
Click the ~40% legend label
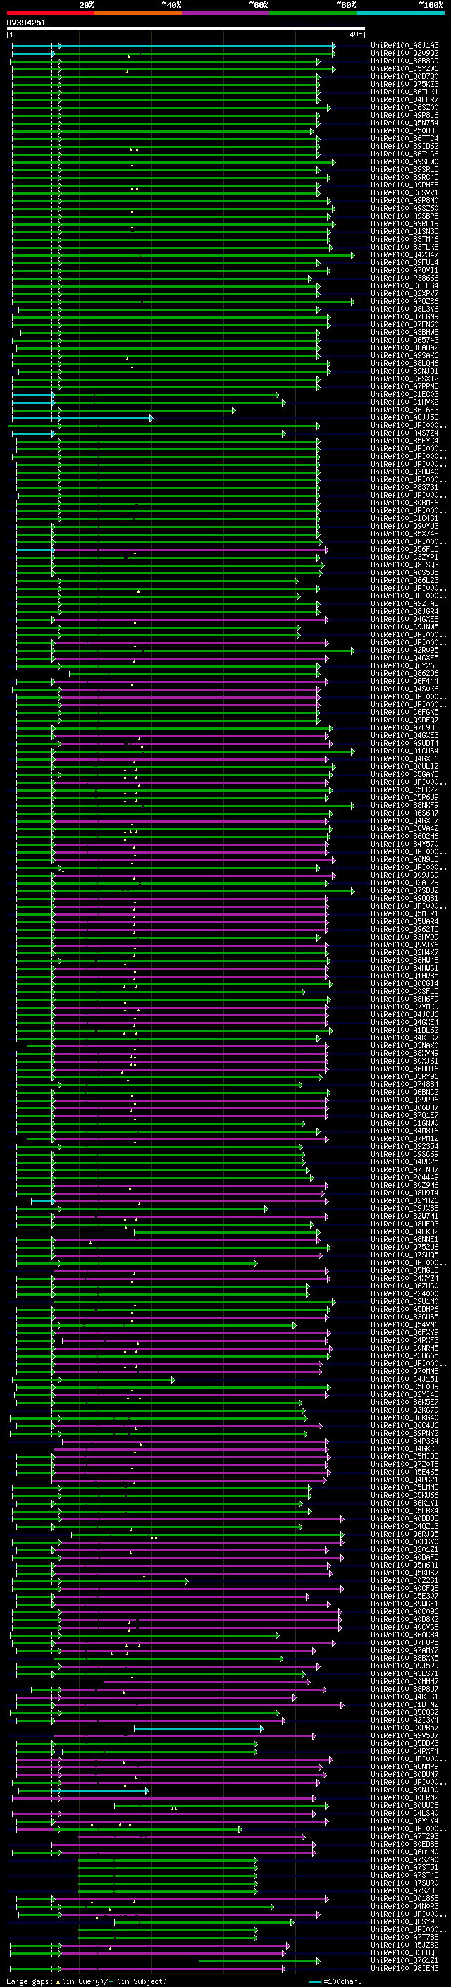coord(171,5)
